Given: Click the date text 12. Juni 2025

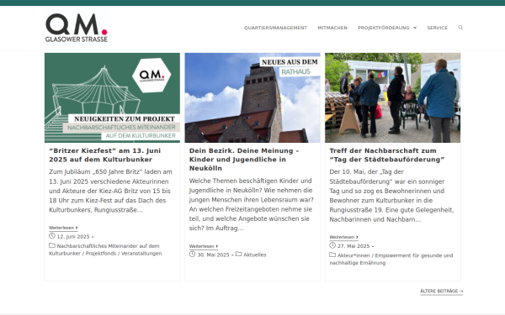Looking at the screenshot, I should pyautogui.click(x=73, y=237).
